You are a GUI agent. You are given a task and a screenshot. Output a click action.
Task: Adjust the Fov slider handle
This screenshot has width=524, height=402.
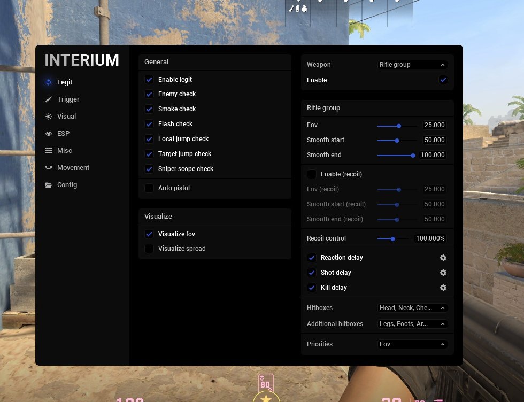coord(399,126)
